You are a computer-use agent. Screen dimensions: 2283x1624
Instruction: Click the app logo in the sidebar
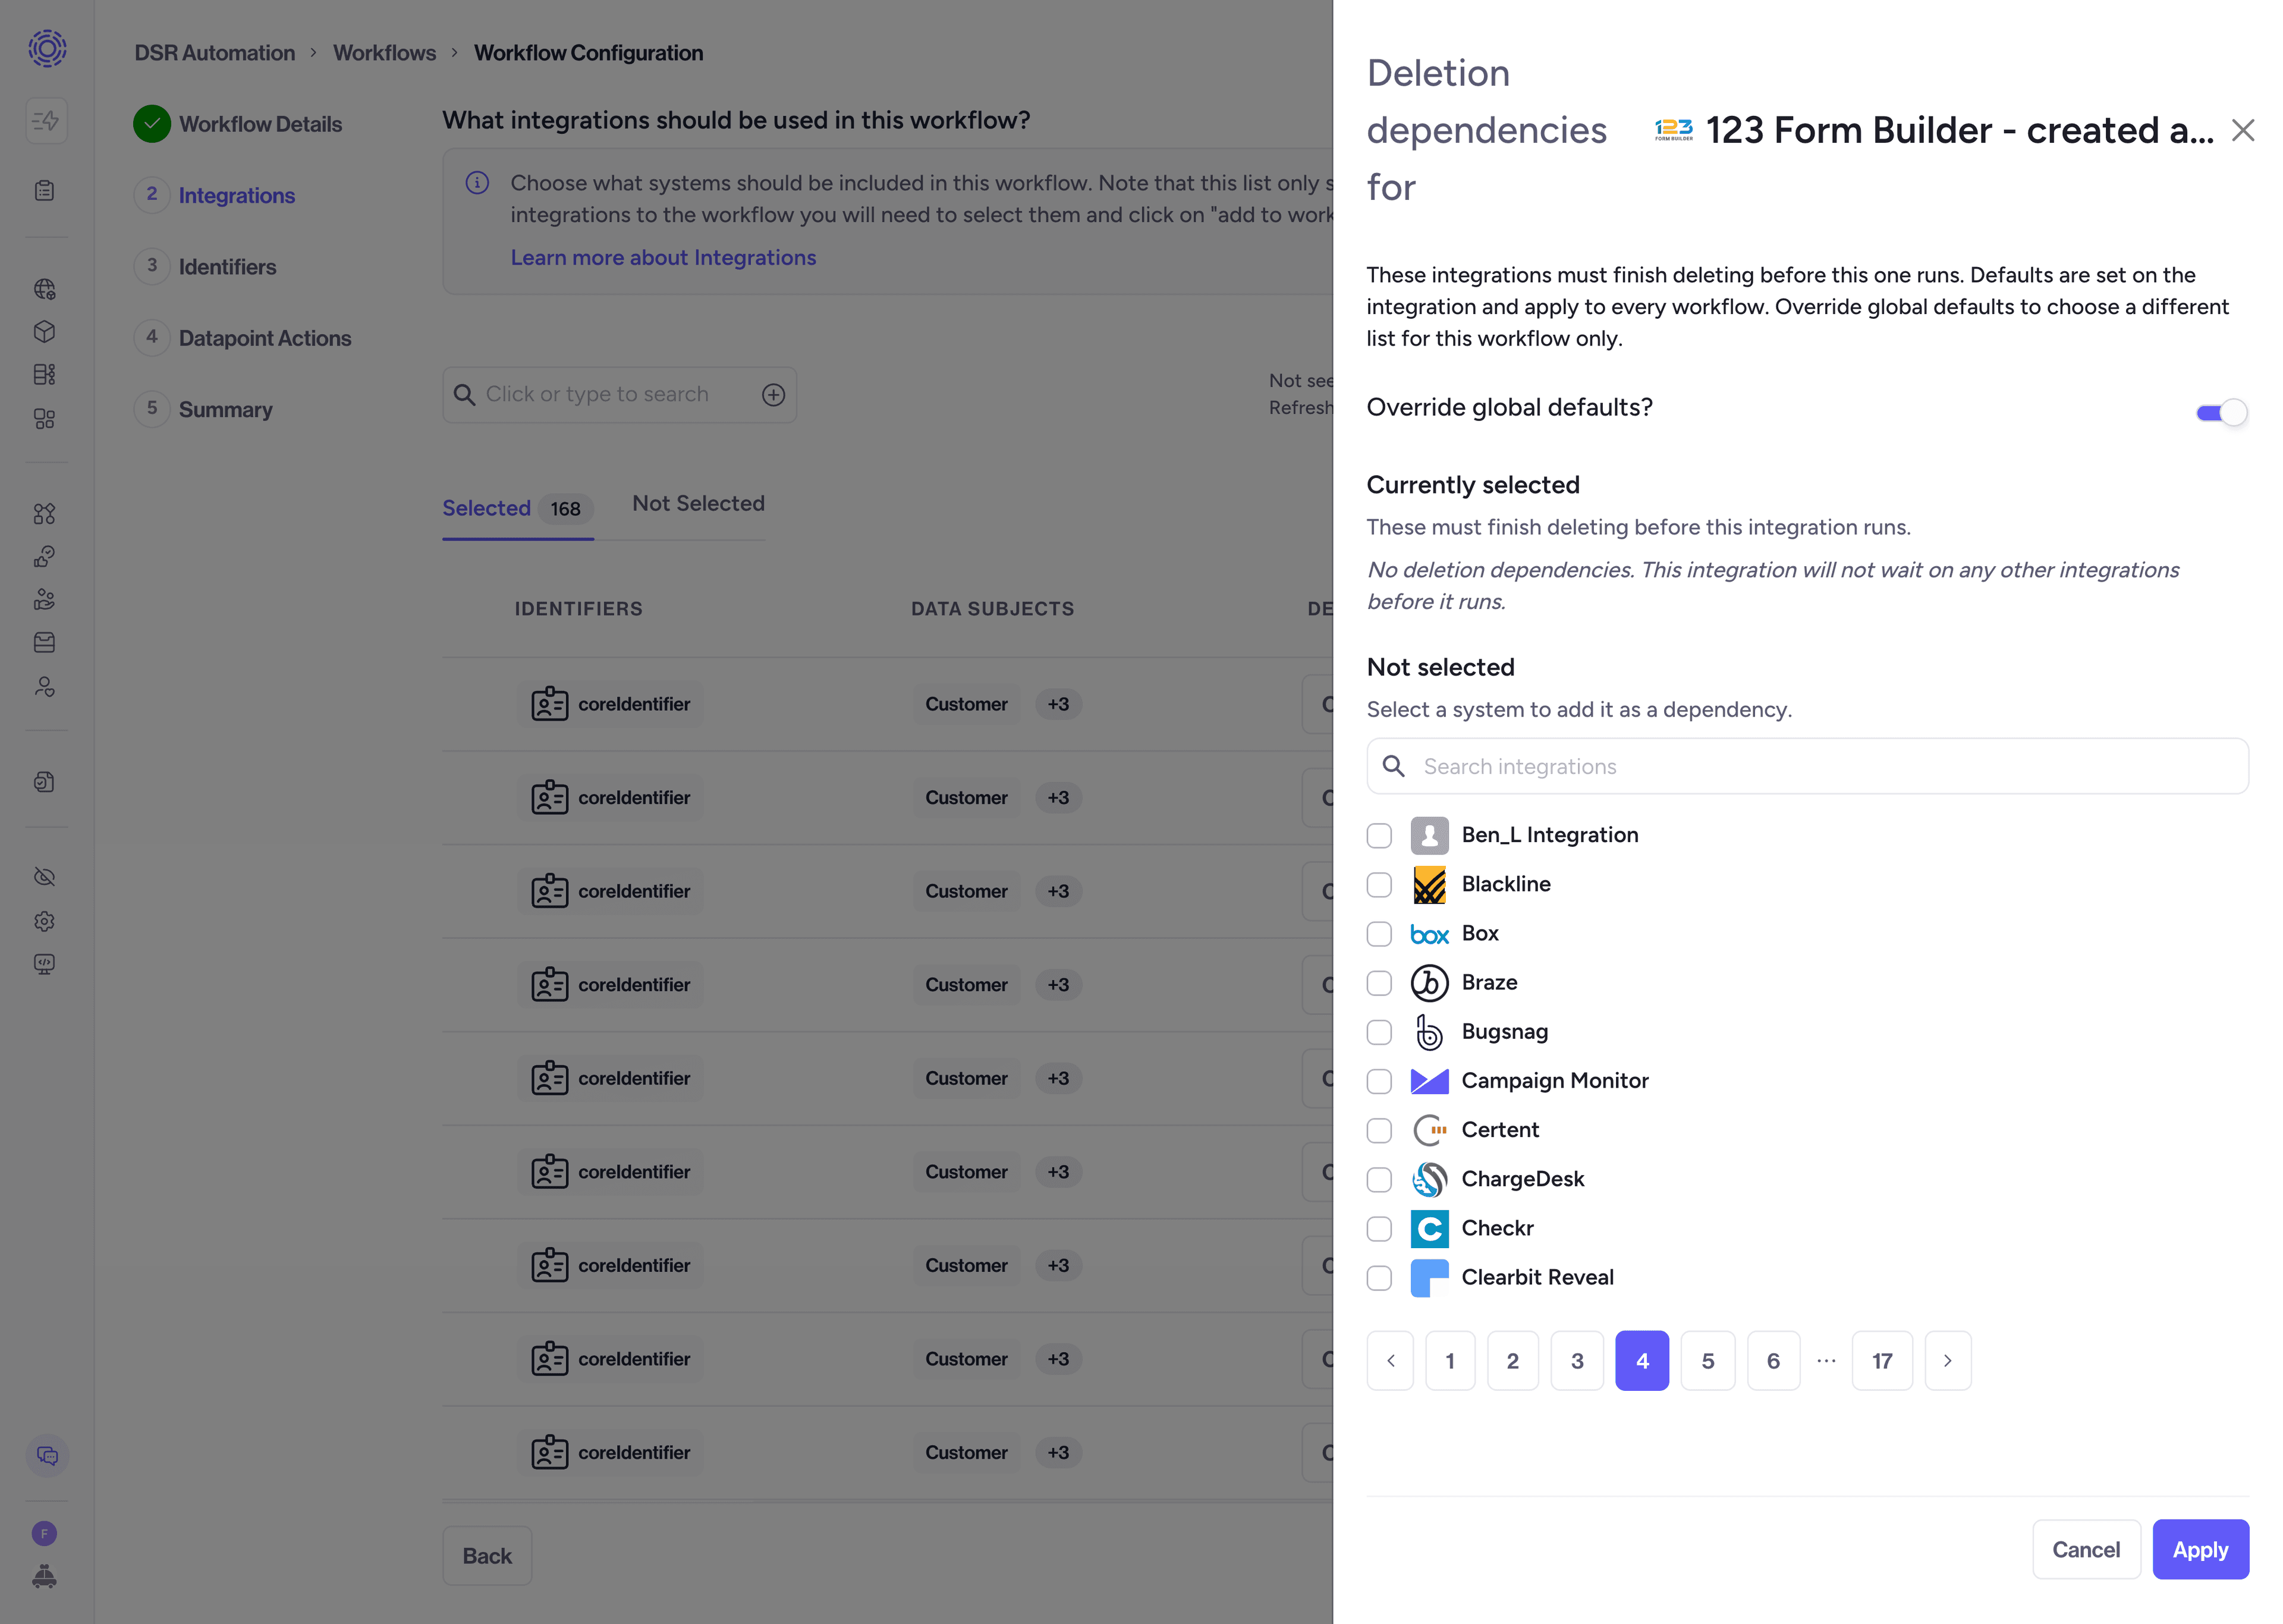pyautogui.click(x=47, y=48)
